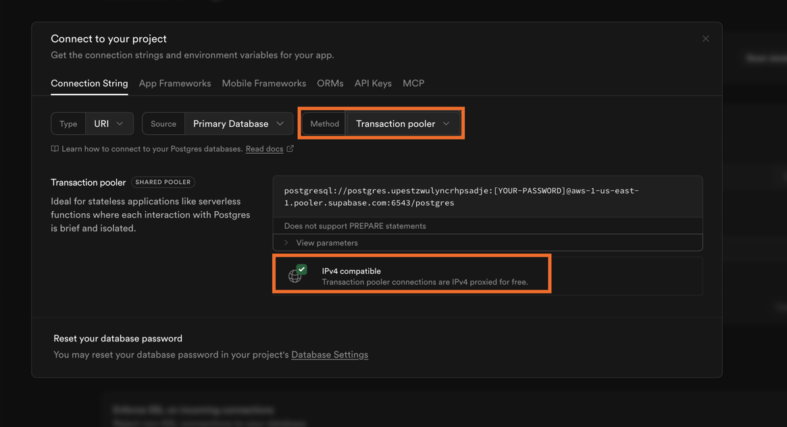
Task: Open the Method Transaction pooler dropdown
Action: (x=403, y=124)
